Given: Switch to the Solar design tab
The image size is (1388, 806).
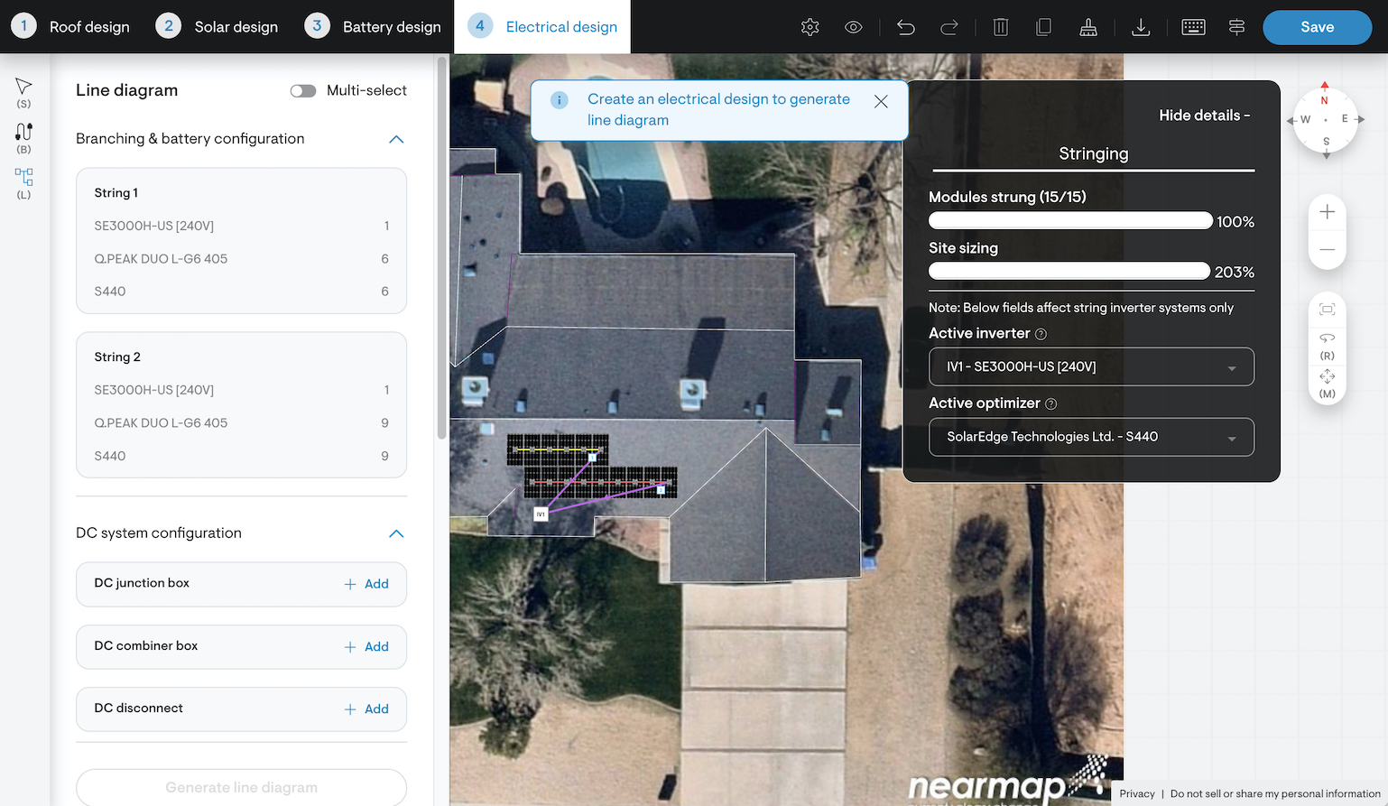Looking at the screenshot, I should pos(217,27).
